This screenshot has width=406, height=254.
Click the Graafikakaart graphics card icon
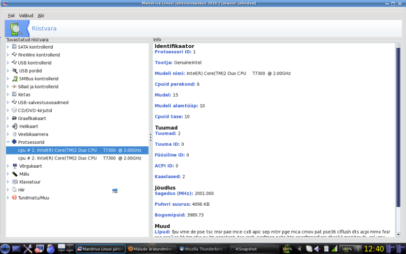[x=15, y=118]
